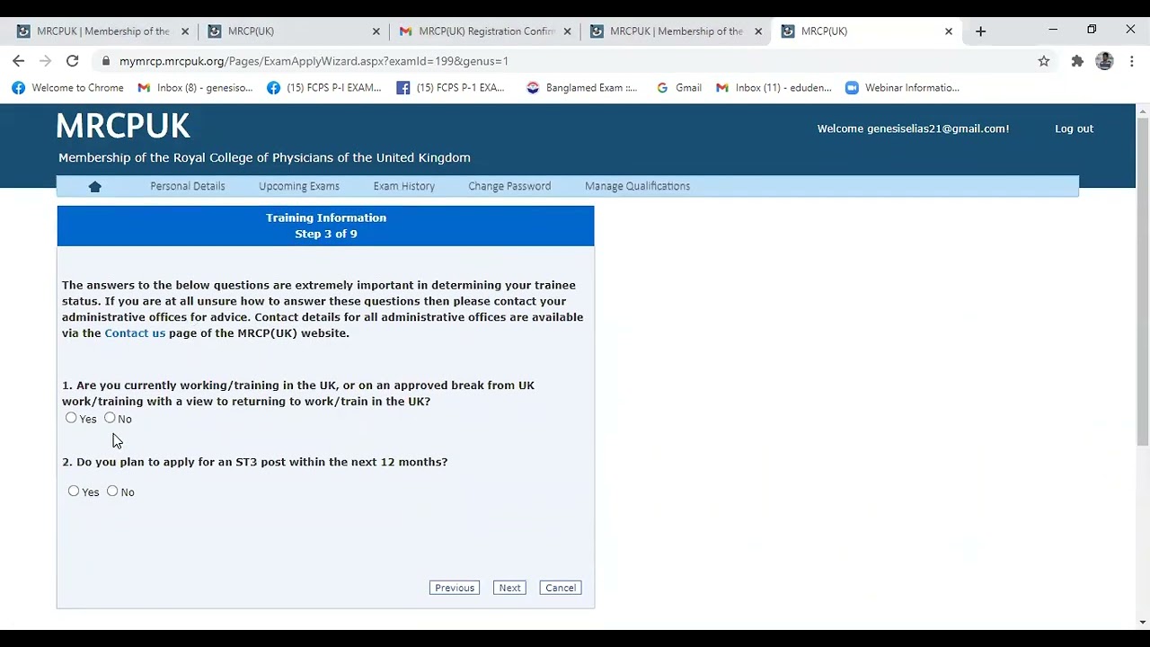Click the Training Information Step 3 of 9 header
Screen dimensions: 1150x647
325,226
